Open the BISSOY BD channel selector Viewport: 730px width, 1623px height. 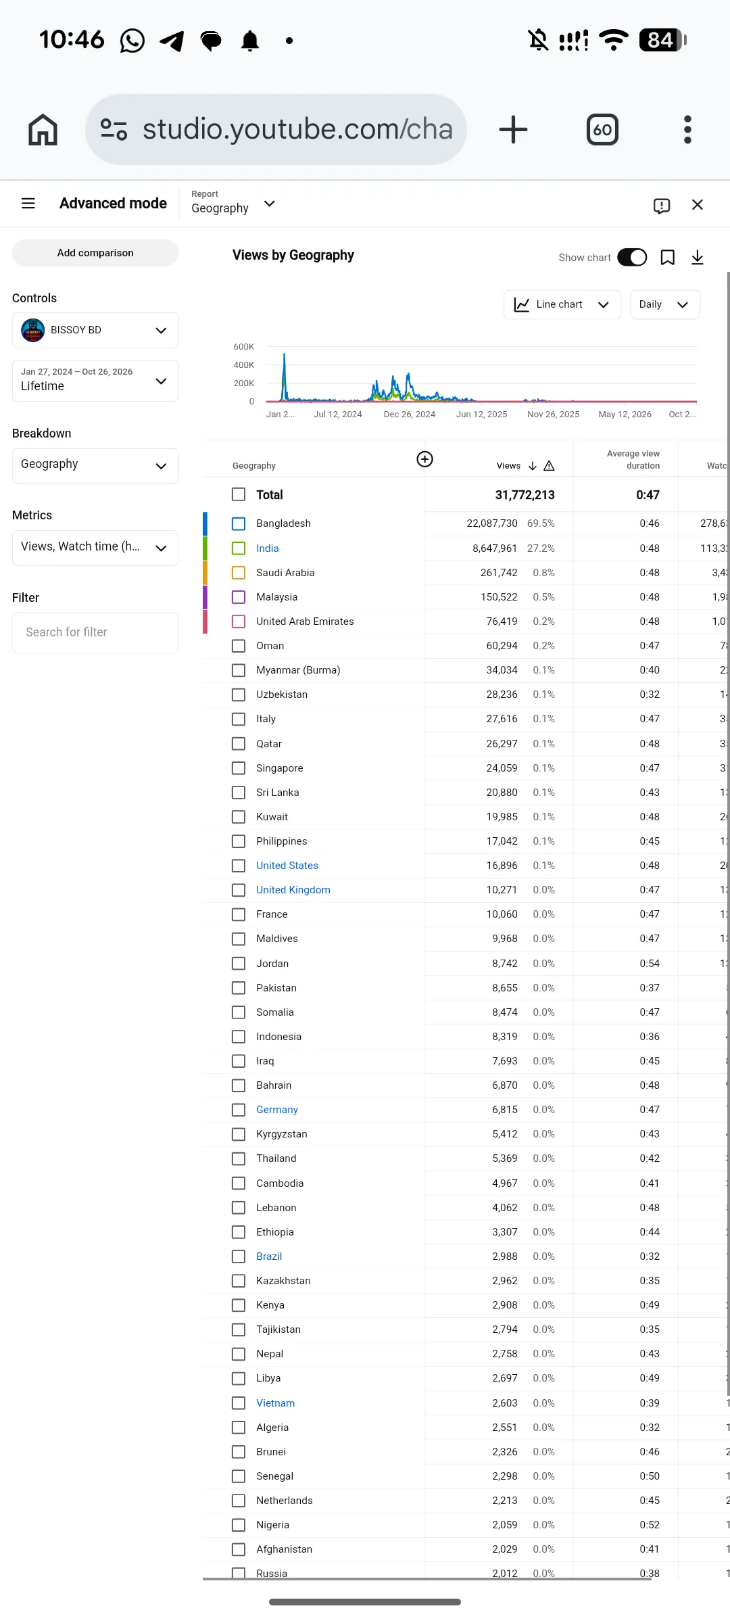[95, 330]
